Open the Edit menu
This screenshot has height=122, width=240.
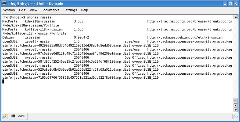point(22,10)
